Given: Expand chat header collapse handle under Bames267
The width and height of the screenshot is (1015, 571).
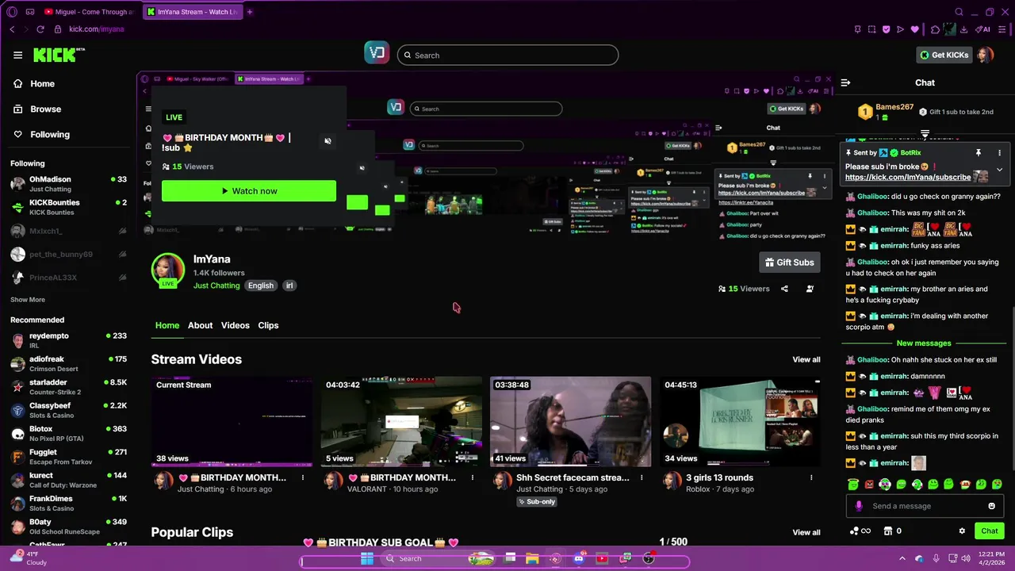Looking at the screenshot, I should (925, 133).
